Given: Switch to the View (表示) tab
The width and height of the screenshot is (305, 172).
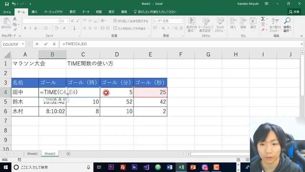Looking at the screenshot, I should 111,12.
